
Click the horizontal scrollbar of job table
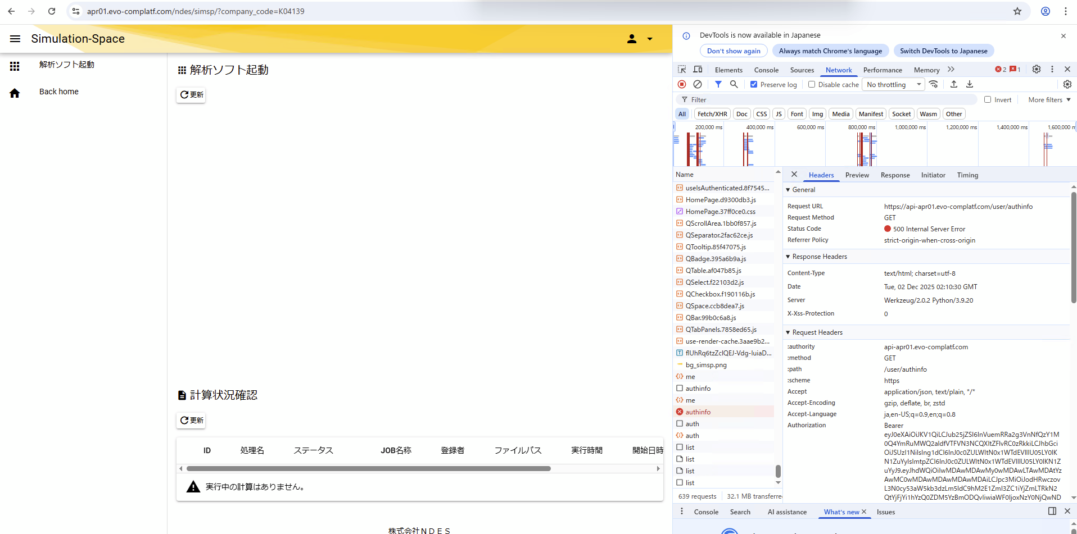[368, 468]
